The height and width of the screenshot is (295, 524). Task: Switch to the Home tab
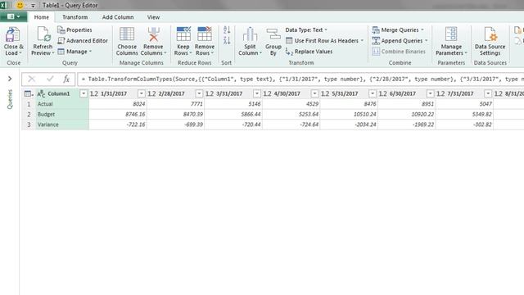pyautogui.click(x=42, y=17)
